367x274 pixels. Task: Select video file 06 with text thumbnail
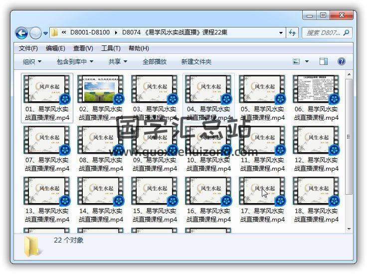316,98
